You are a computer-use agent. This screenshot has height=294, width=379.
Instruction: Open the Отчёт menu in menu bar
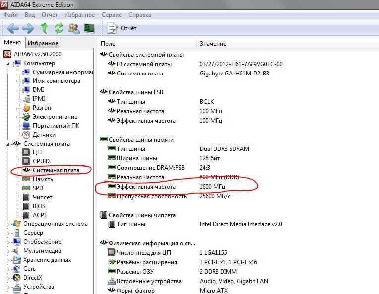pyautogui.click(x=50, y=15)
